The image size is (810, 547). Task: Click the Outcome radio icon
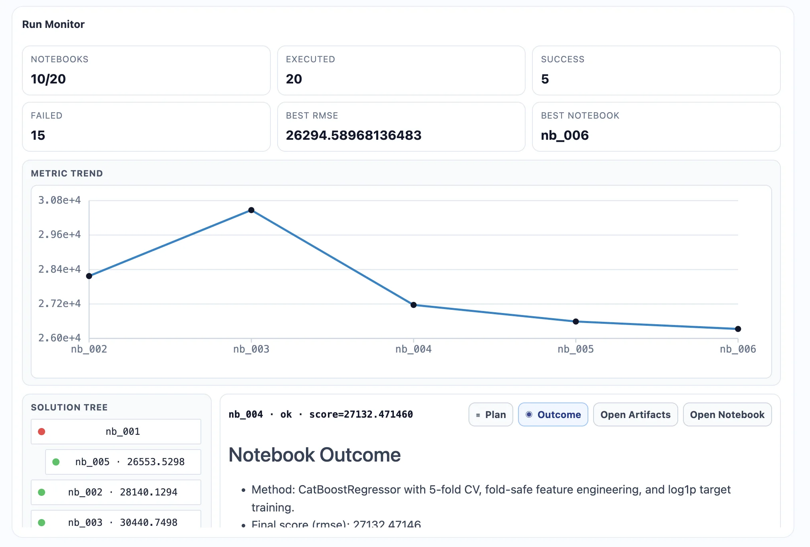[x=530, y=414]
